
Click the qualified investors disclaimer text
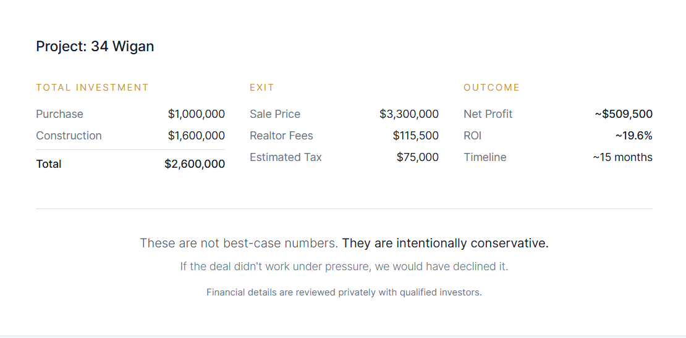pos(344,292)
